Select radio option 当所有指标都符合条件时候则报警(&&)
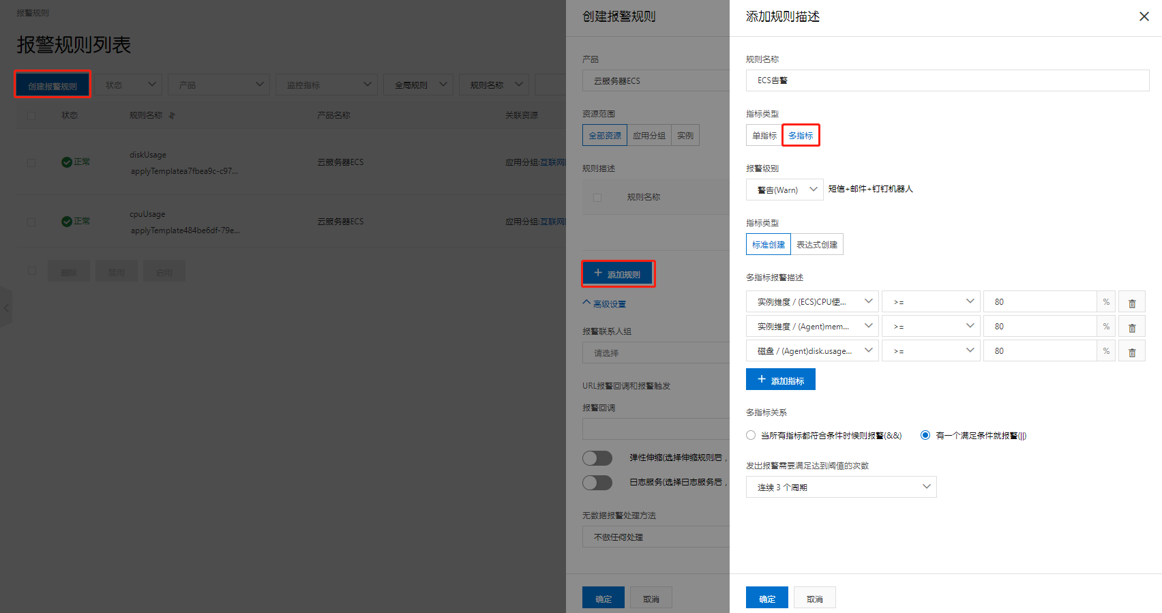Viewport: 1162px width, 613px height. point(751,435)
